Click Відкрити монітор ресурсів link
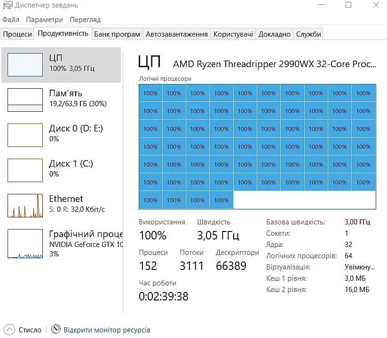The image size is (387, 338). point(107,330)
